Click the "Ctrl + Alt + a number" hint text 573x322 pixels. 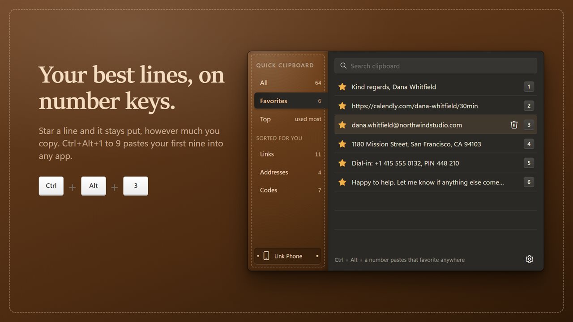(399, 260)
